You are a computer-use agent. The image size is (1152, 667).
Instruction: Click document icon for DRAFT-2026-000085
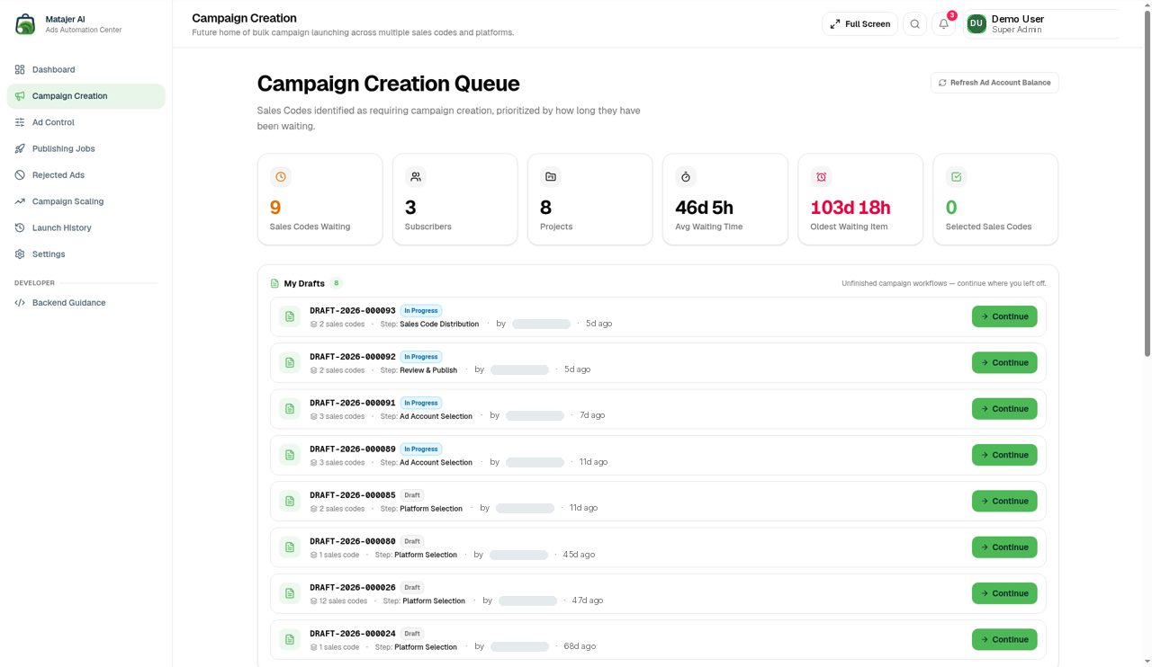click(290, 501)
